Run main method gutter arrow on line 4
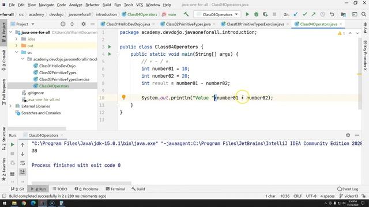This screenshot has height=207, width=369. coord(110,54)
